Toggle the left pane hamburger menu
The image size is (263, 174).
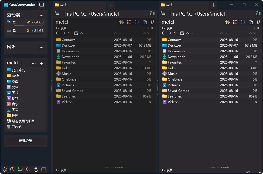(x=57, y=13)
